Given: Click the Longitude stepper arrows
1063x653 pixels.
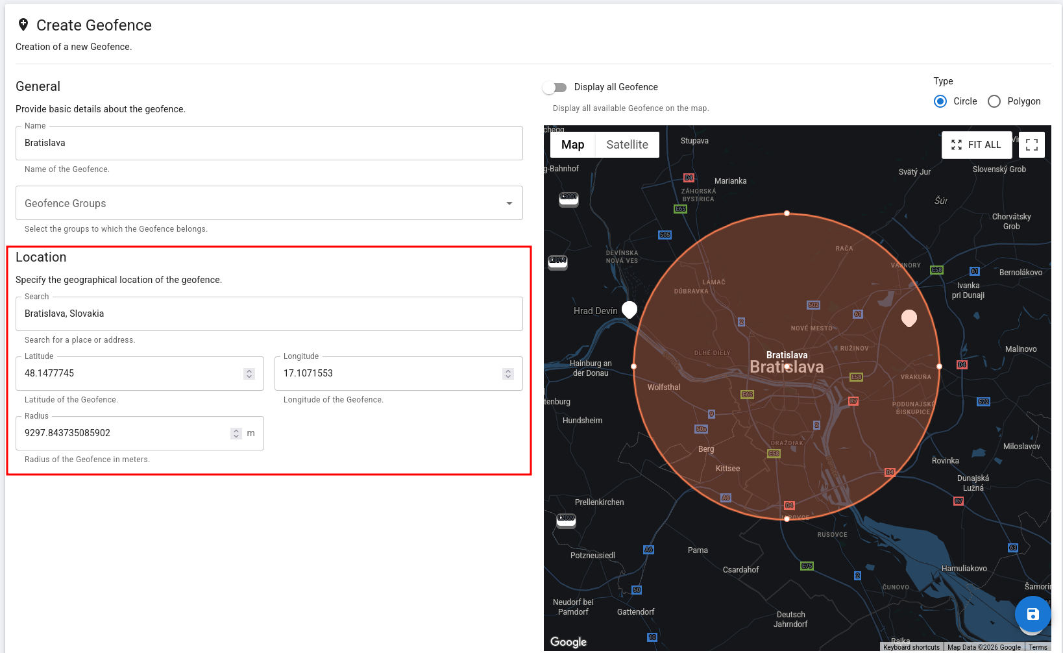Looking at the screenshot, I should [x=508, y=374].
